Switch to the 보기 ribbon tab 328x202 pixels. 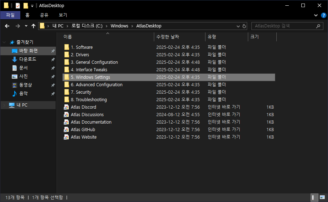coord(63,15)
